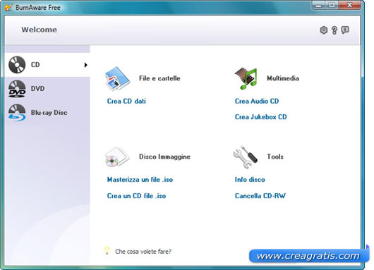
Task: Select the CD category label
Action: 35,65
